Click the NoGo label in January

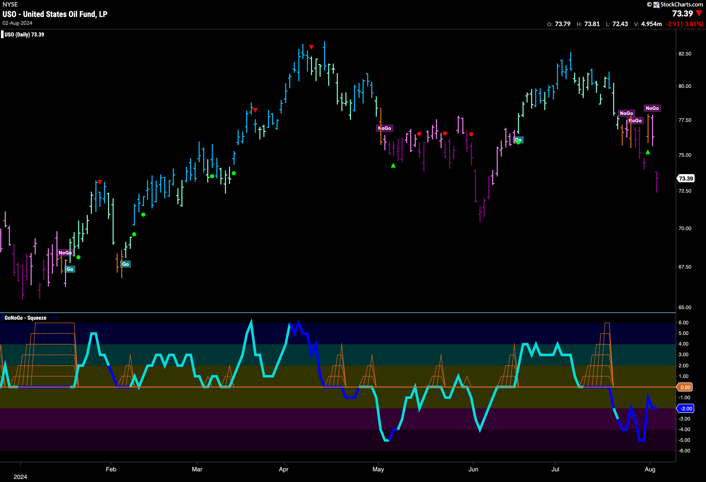65,253
